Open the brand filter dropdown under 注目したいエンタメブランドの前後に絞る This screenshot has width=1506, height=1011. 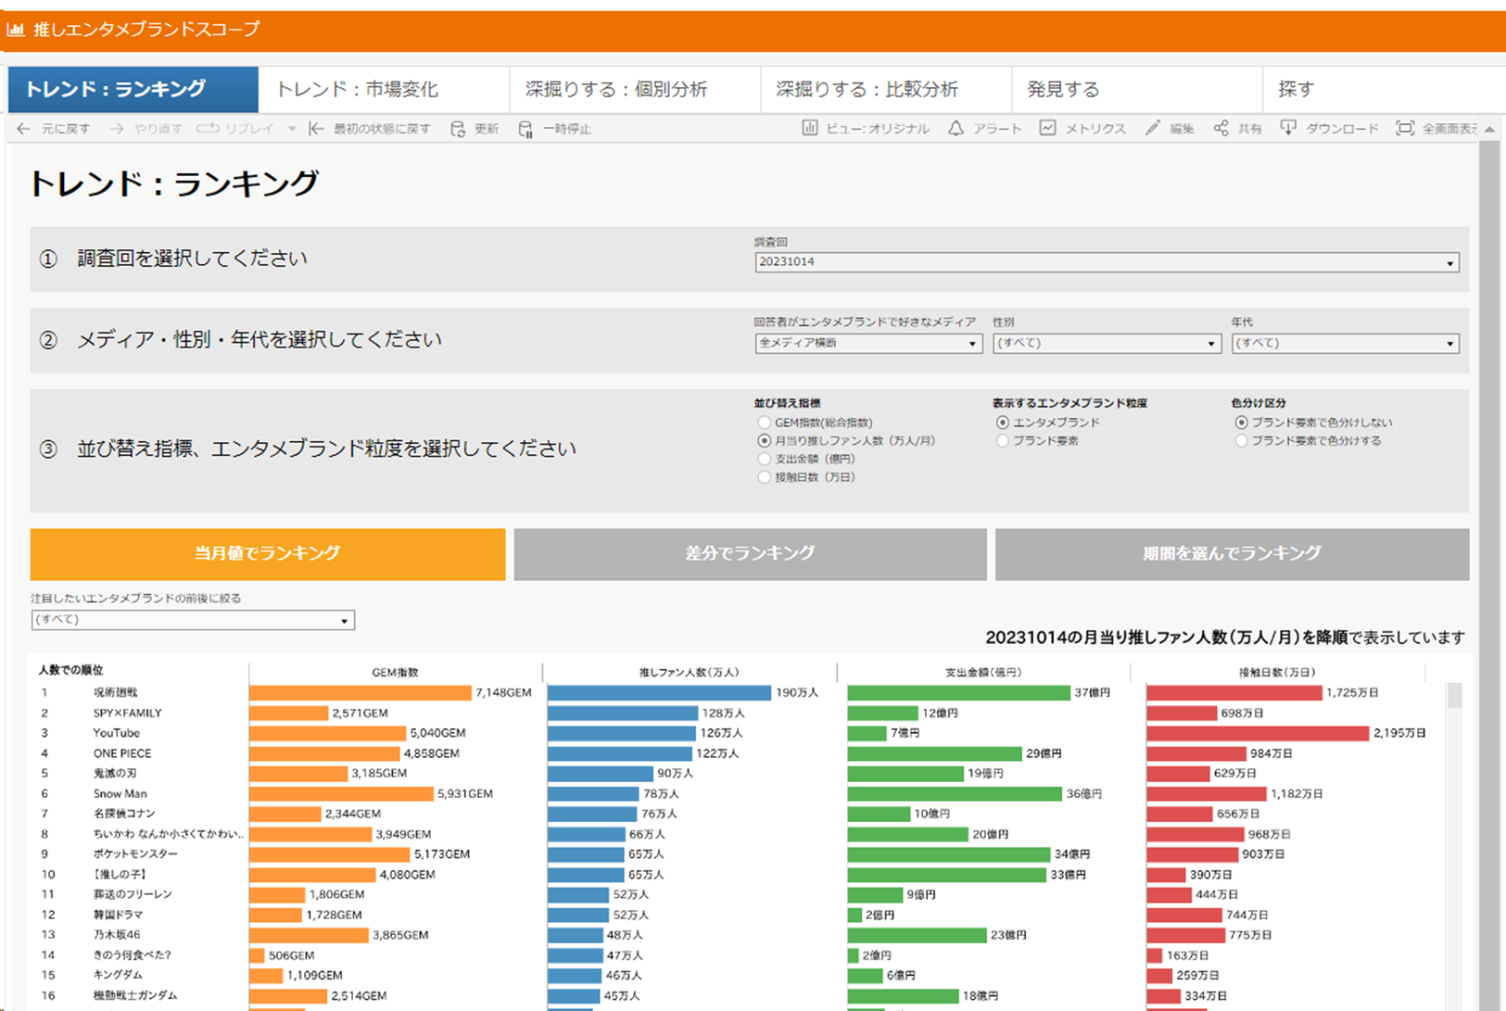(193, 620)
